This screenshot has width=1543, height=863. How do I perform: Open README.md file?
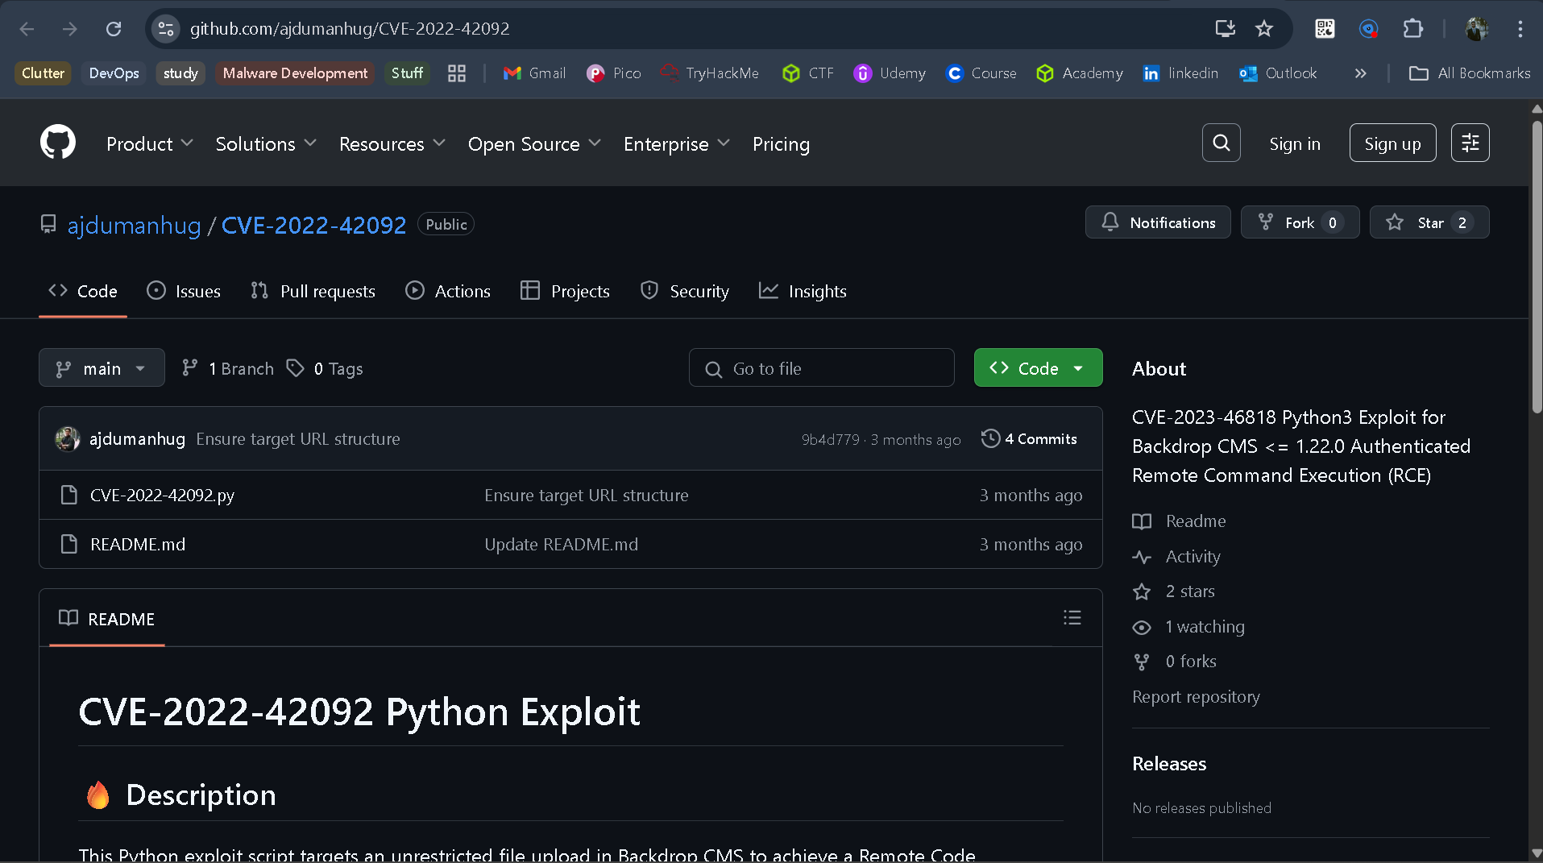tap(138, 544)
